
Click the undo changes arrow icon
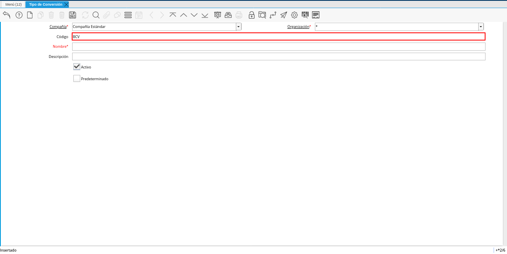(x=6, y=15)
